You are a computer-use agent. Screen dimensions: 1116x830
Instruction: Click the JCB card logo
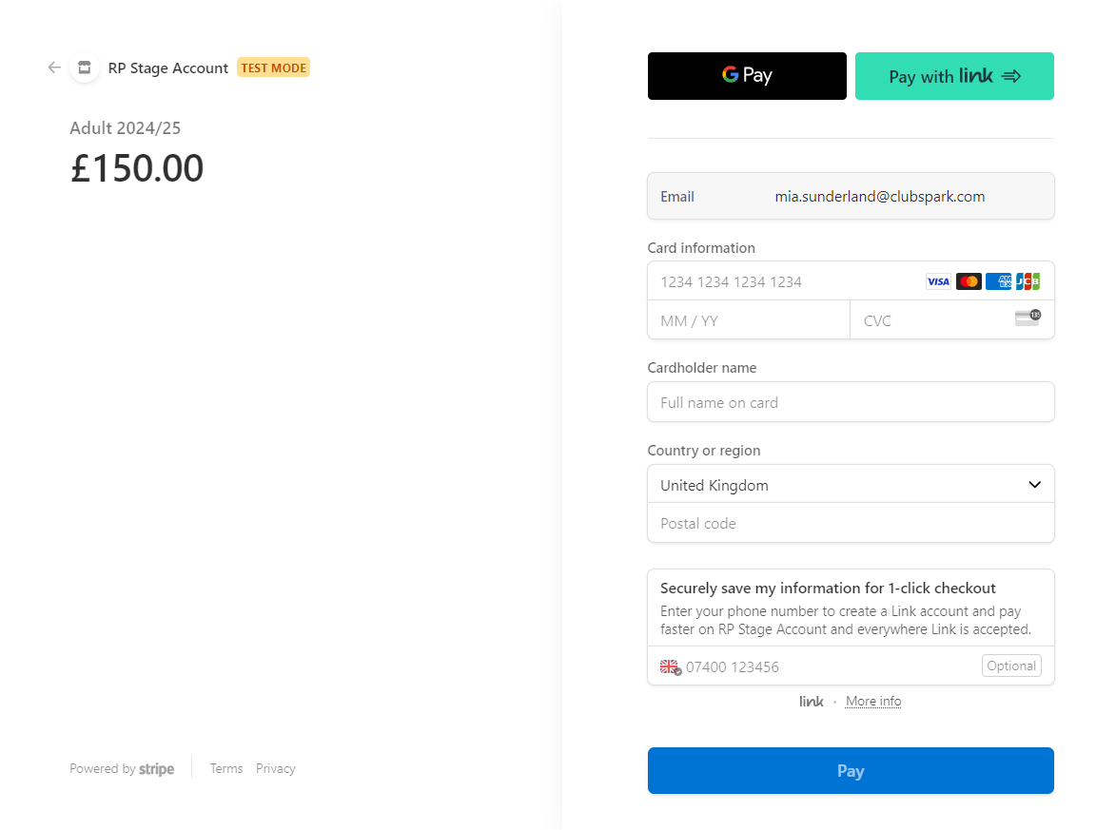[1028, 281]
